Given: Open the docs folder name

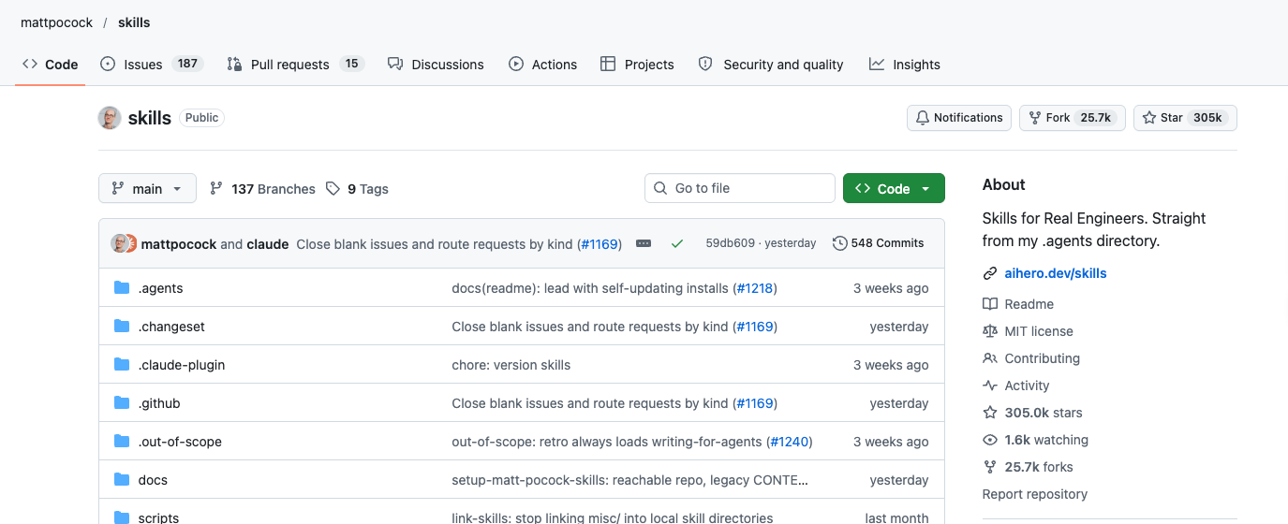Looking at the screenshot, I should pyautogui.click(x=153, y=480).
